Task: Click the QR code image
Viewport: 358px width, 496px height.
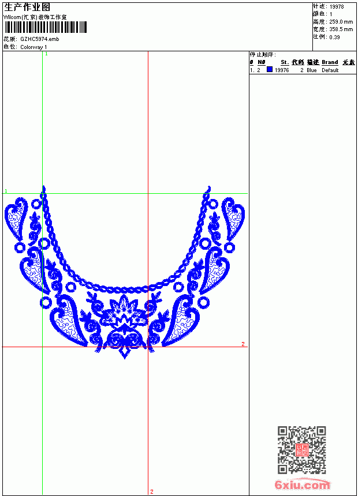Action: (302, 450)
